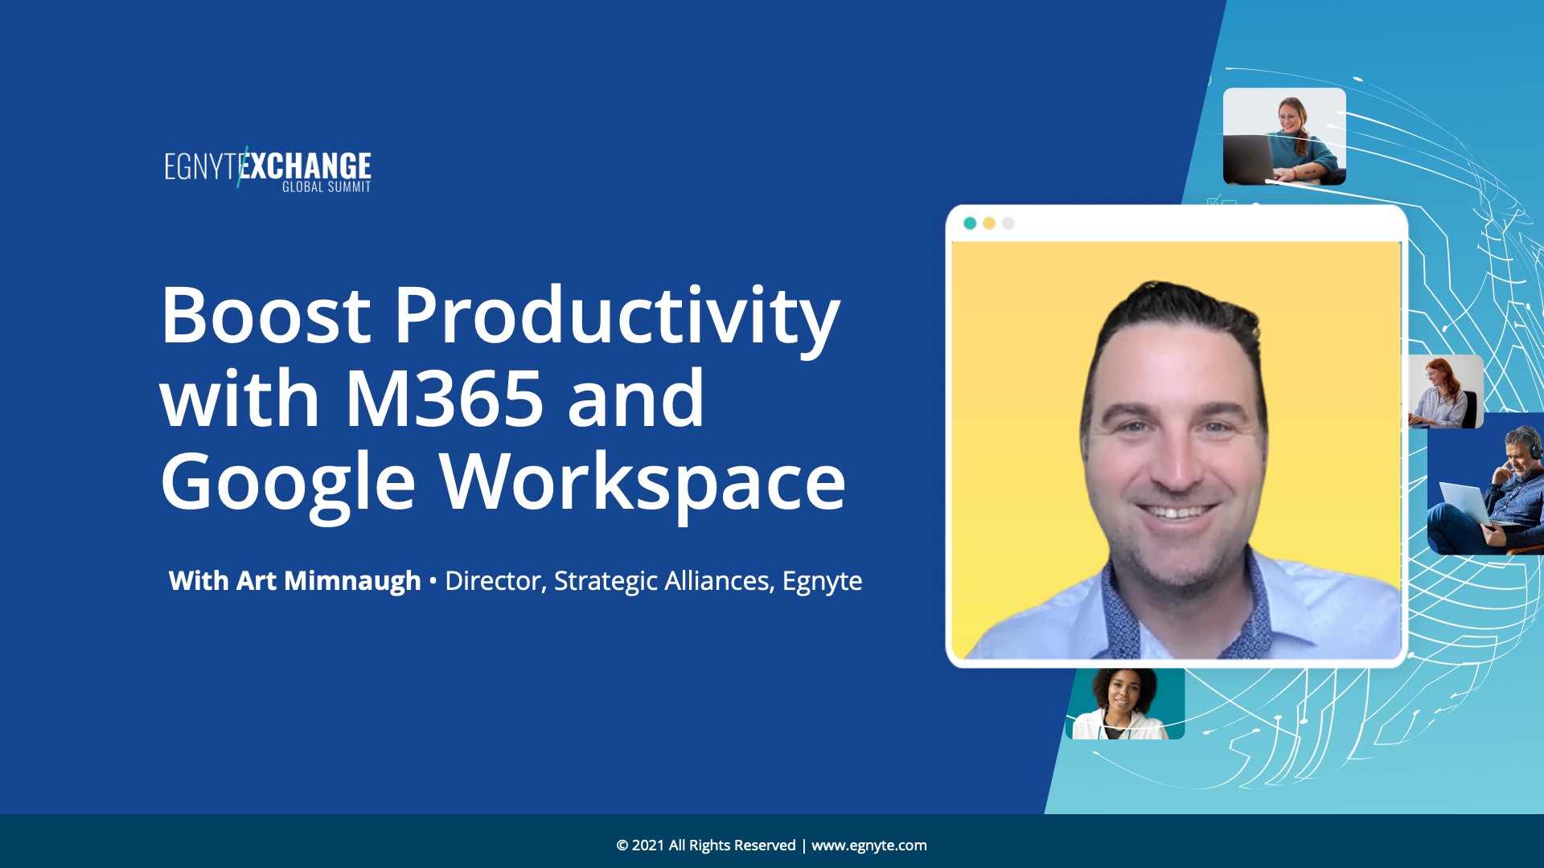Click the Google Workspace title line
The image size is (1544, 868).
coord(503,482)
